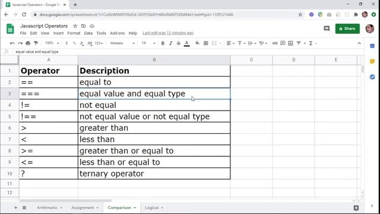This screenshot has width=380, height=214.
Task: Open Tasks side panel icon
Action: pos(372,77)
